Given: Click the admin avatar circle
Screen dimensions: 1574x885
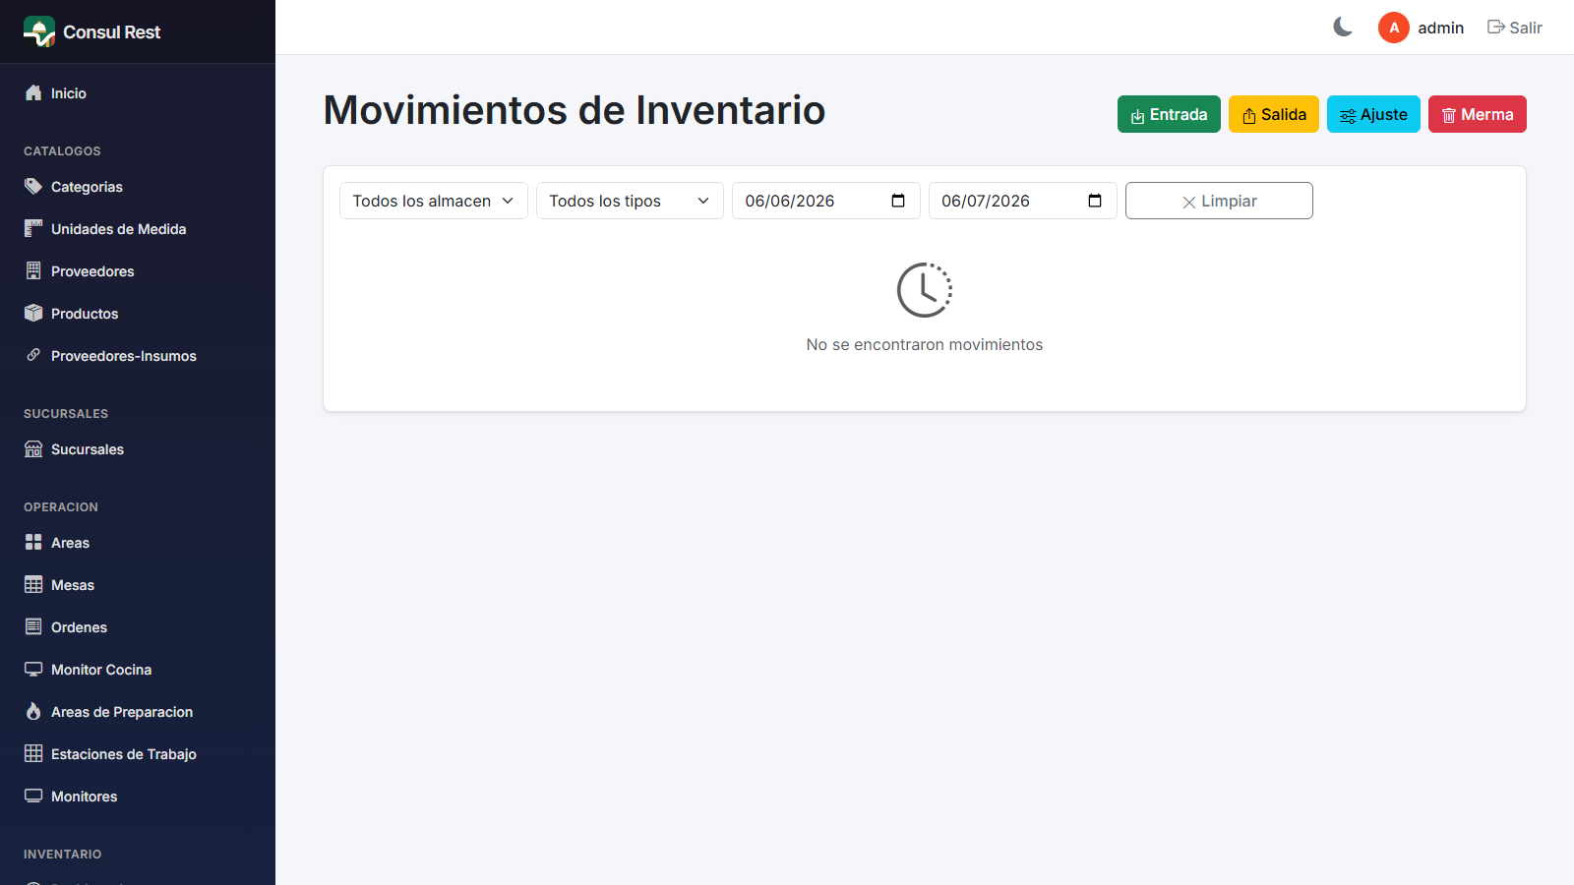Looking at the screenshot, I should point(1394,28).
